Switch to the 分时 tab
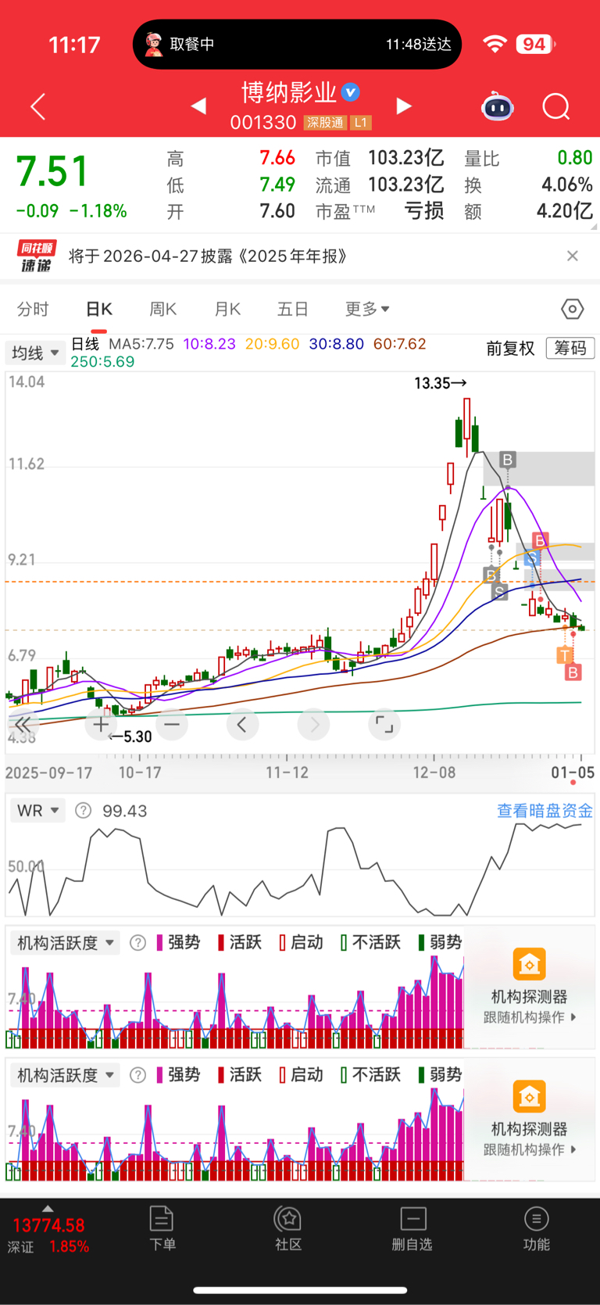Image resolution: width=600 pixels, height=1305 pixels. [x=33, y=309]
